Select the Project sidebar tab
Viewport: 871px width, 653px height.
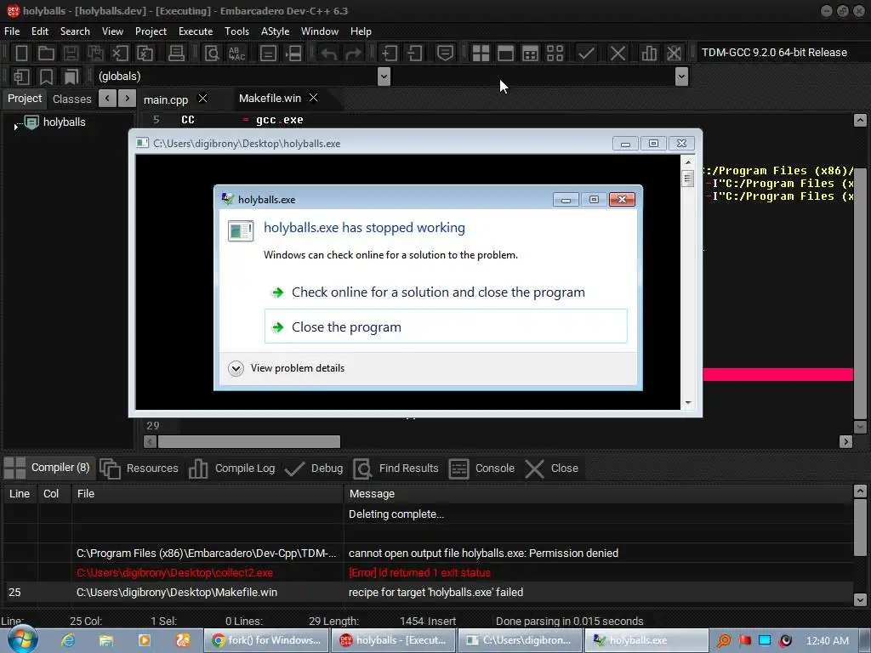click(25, 99)
